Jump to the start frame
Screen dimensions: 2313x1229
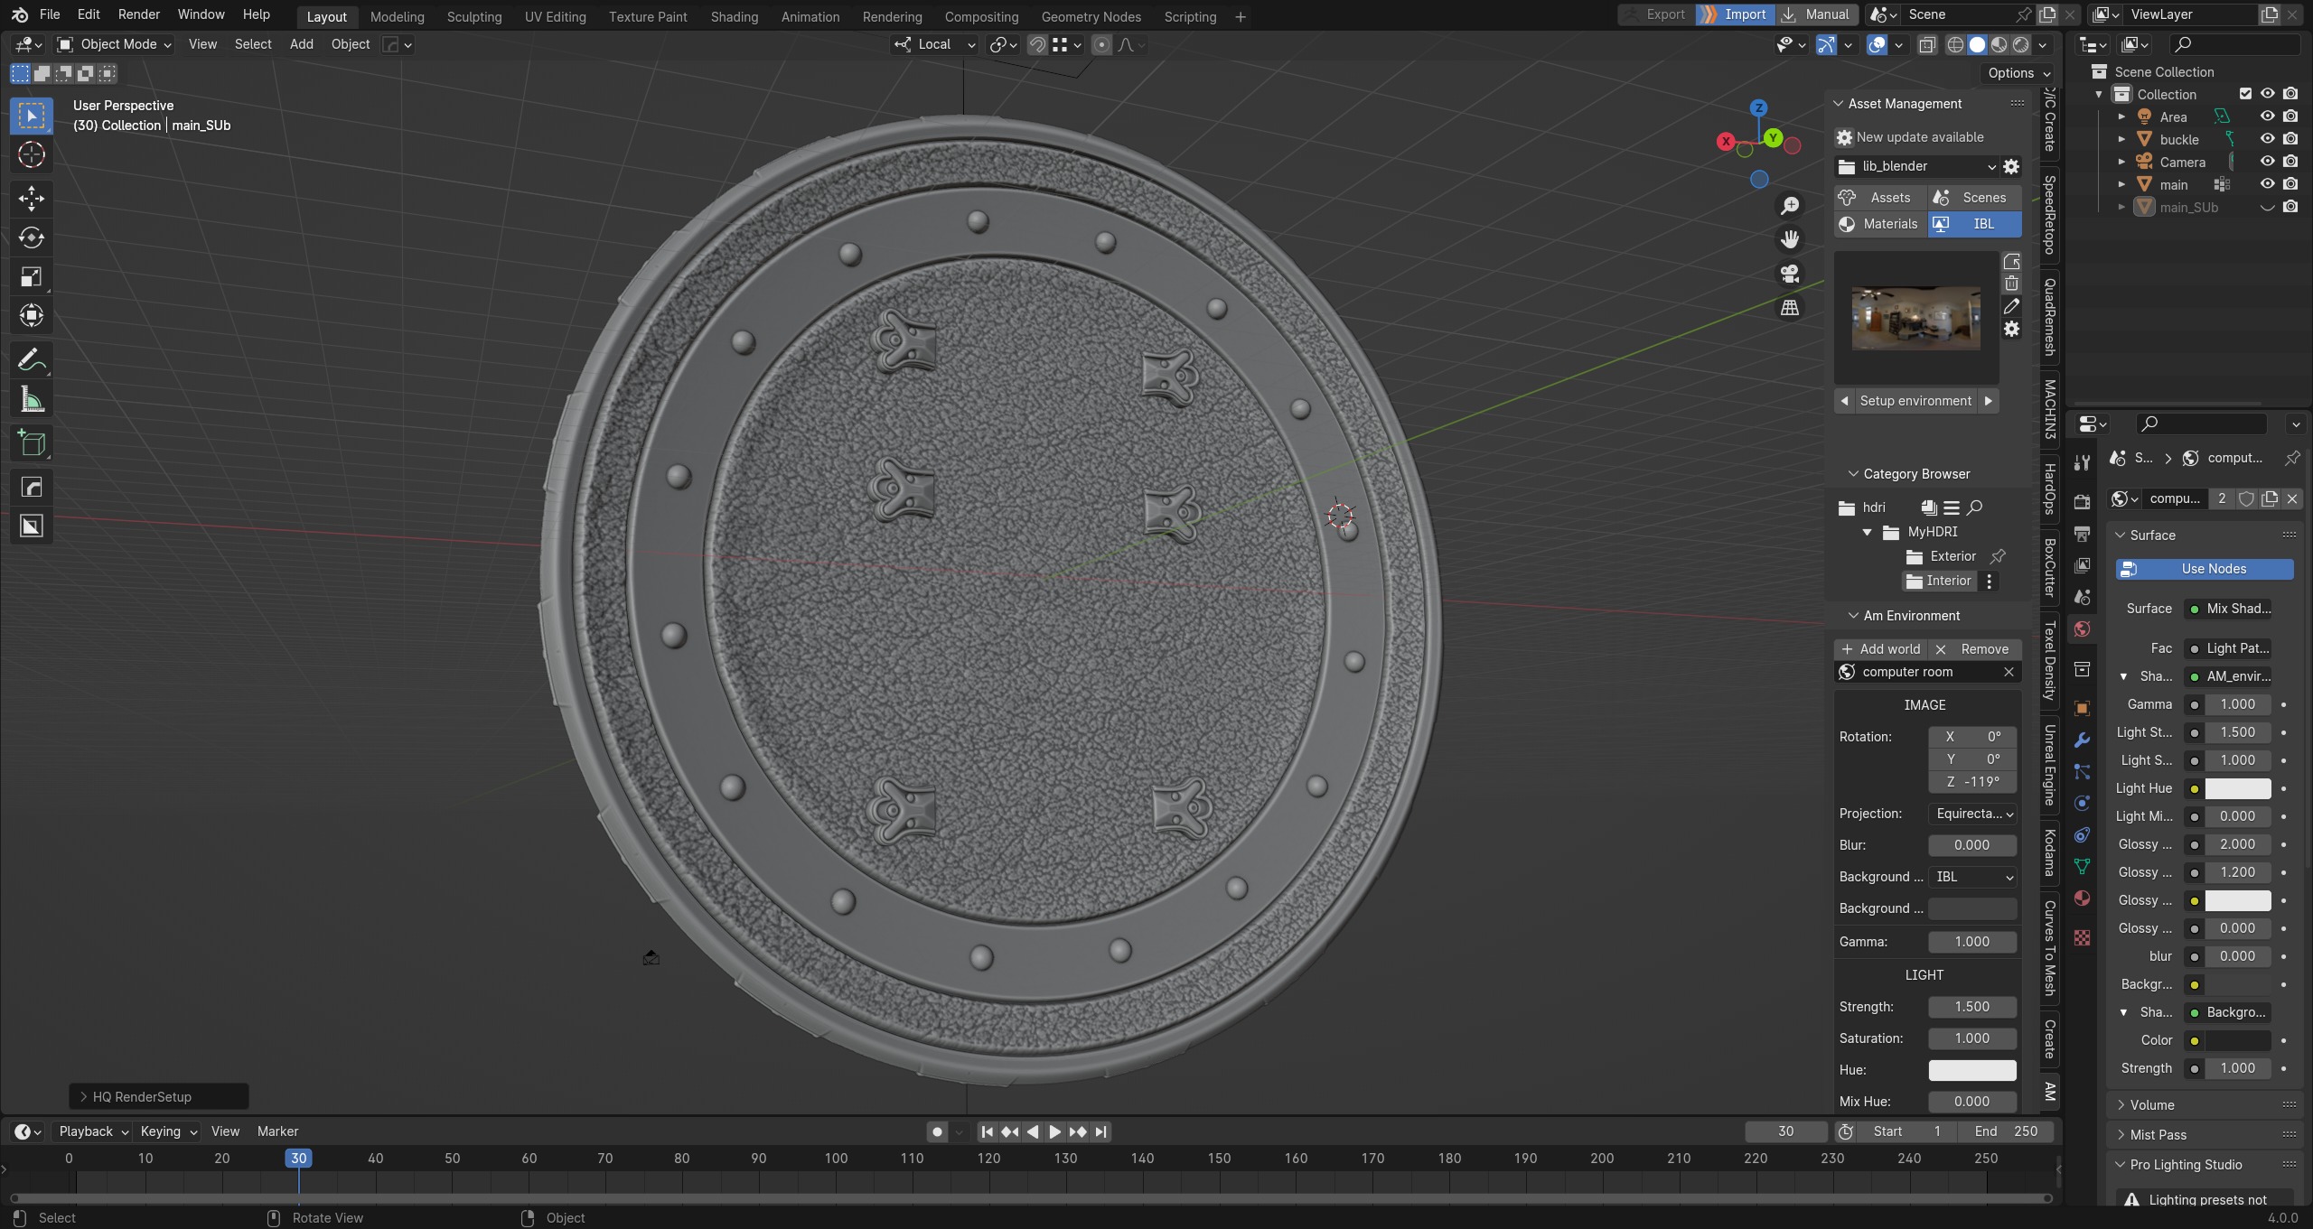987,1131
